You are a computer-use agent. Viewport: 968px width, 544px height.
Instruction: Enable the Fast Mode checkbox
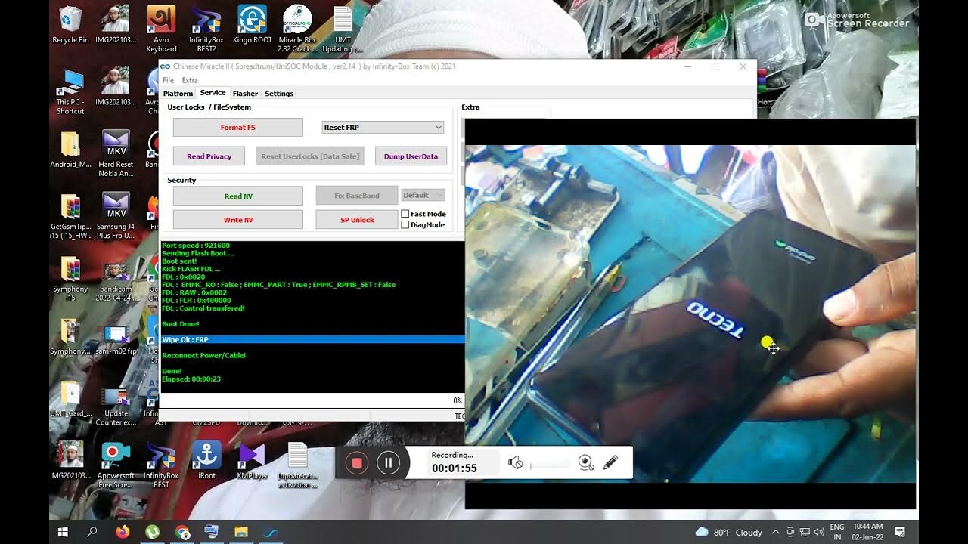pos(405,214)
